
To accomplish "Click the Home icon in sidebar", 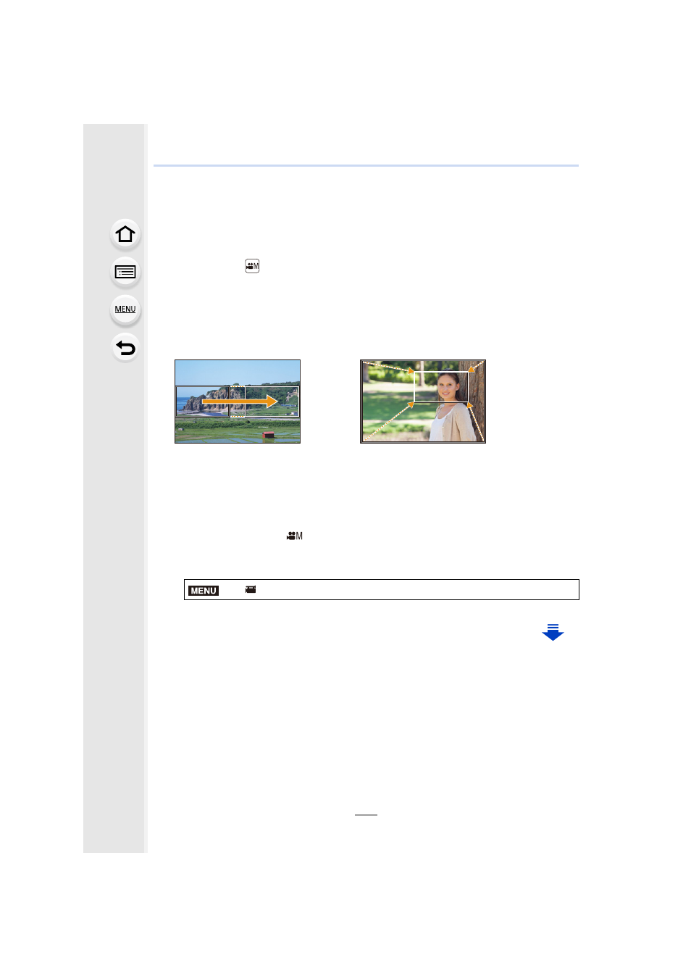I will pos(125,234).
